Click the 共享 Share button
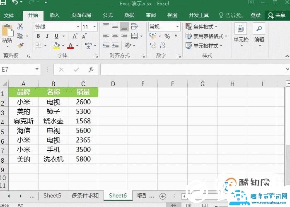Screen dimensions: 290x207 click(277, 15)
